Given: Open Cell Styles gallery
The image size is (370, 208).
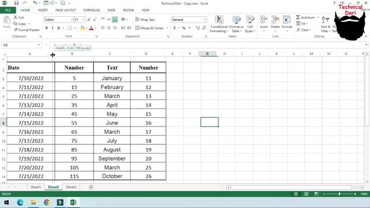Looking at the screenshot, I should coord(250,24).
